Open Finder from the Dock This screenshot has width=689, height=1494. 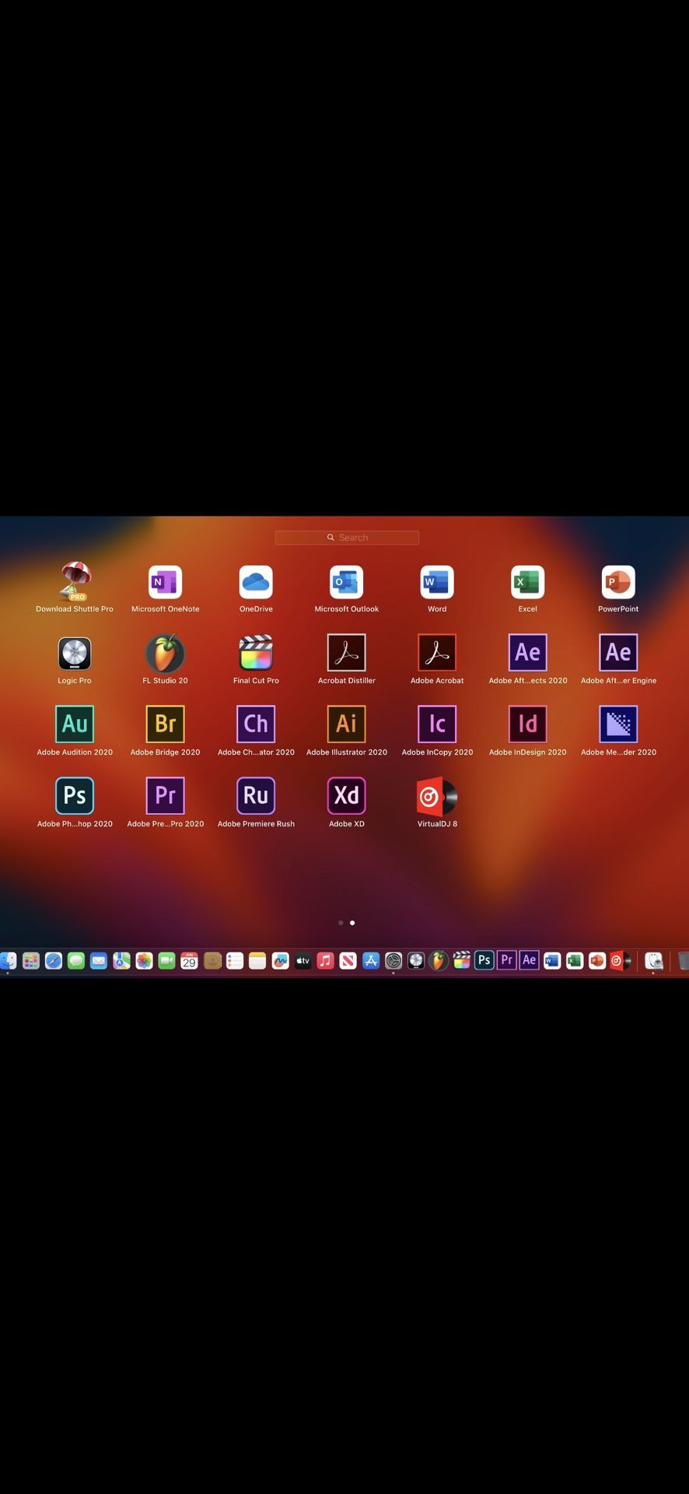point(8,961)
